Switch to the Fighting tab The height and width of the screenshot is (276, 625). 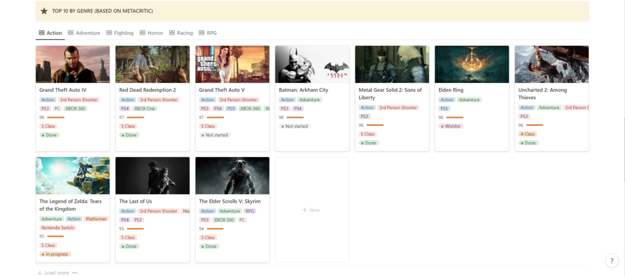(x=119, y=33)
